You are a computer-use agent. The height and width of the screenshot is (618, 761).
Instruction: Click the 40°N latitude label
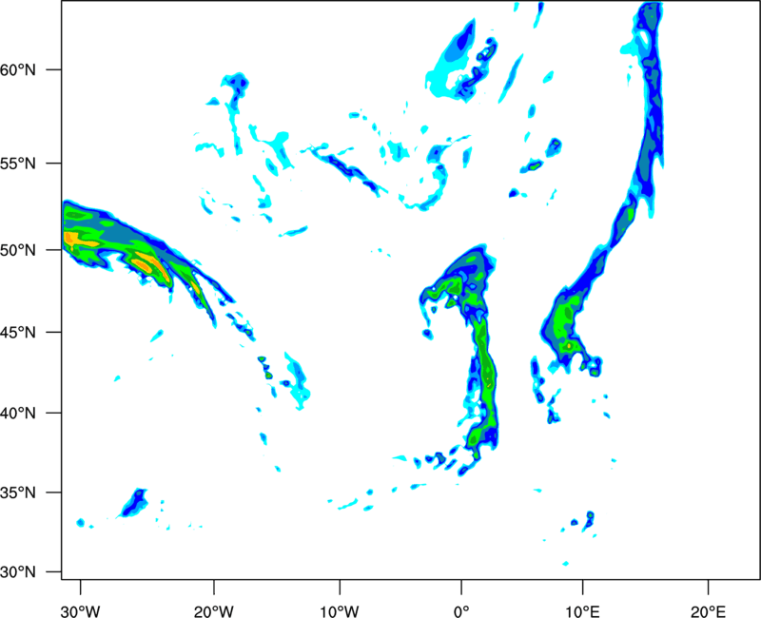coord(18,414)
